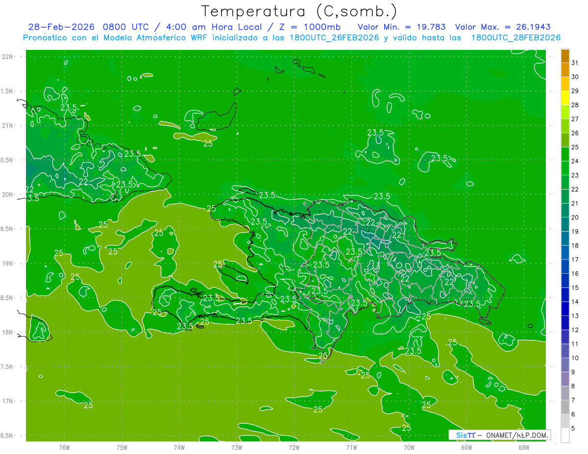Click the '70W' longitude axis label
The image size is (588, 454).
[409, 447]
